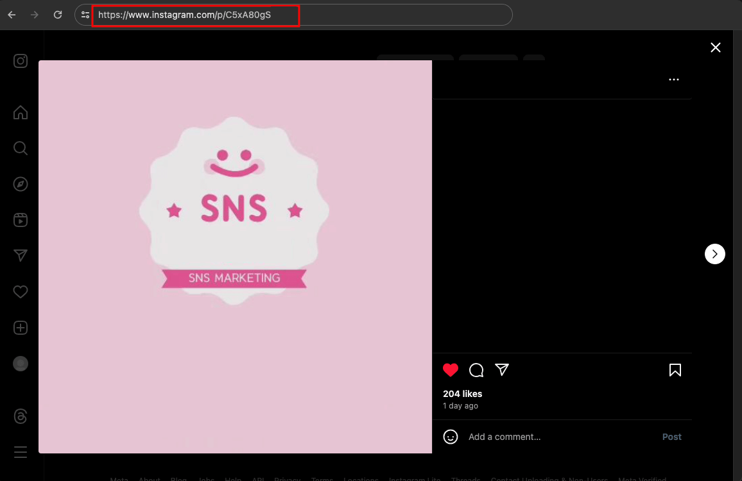Open Explore compass icon
The width and height of the screenshot is (742, 481).
[21, 185]
